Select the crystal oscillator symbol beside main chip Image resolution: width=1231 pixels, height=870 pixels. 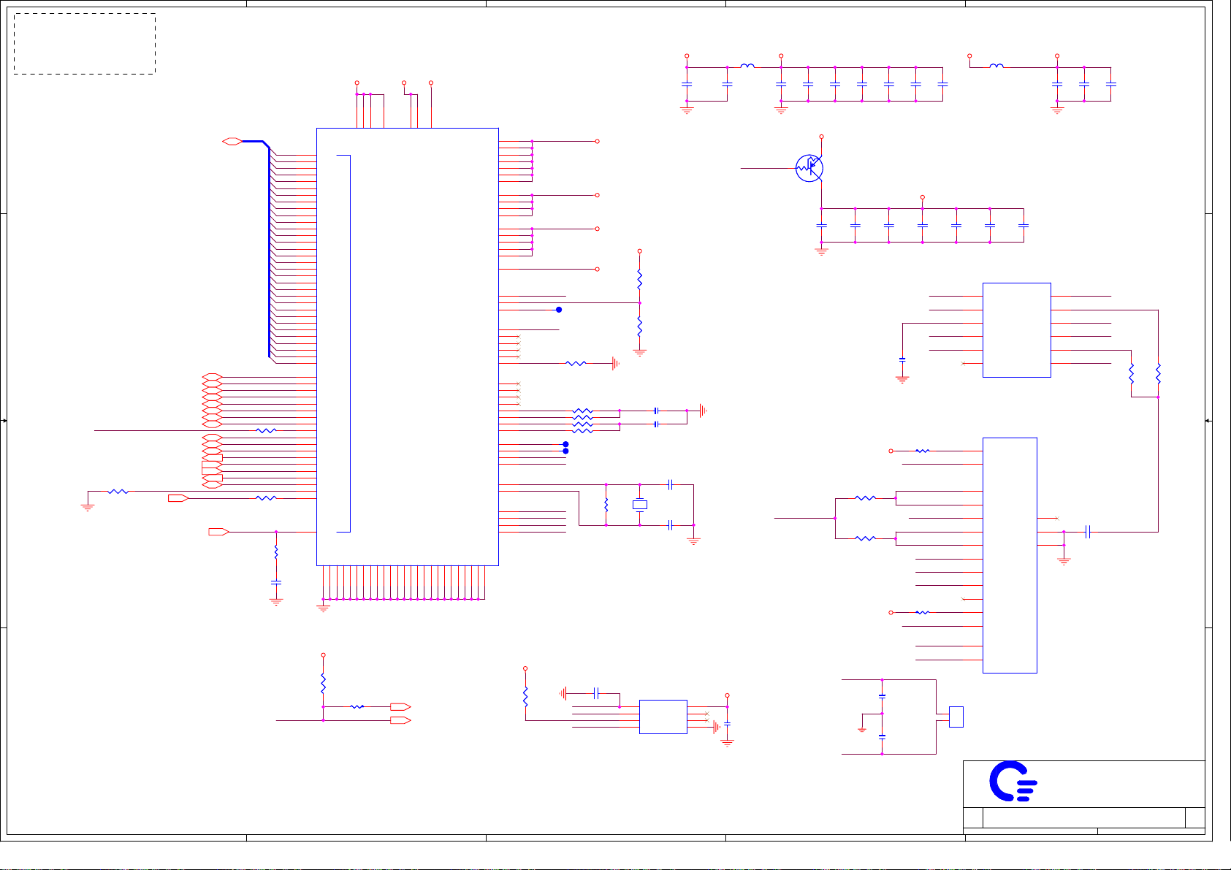pyautogui.click(x=639, y=504)
